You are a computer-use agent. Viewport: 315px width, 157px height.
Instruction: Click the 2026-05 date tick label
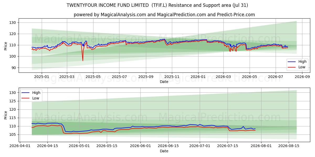pos(249,77)
